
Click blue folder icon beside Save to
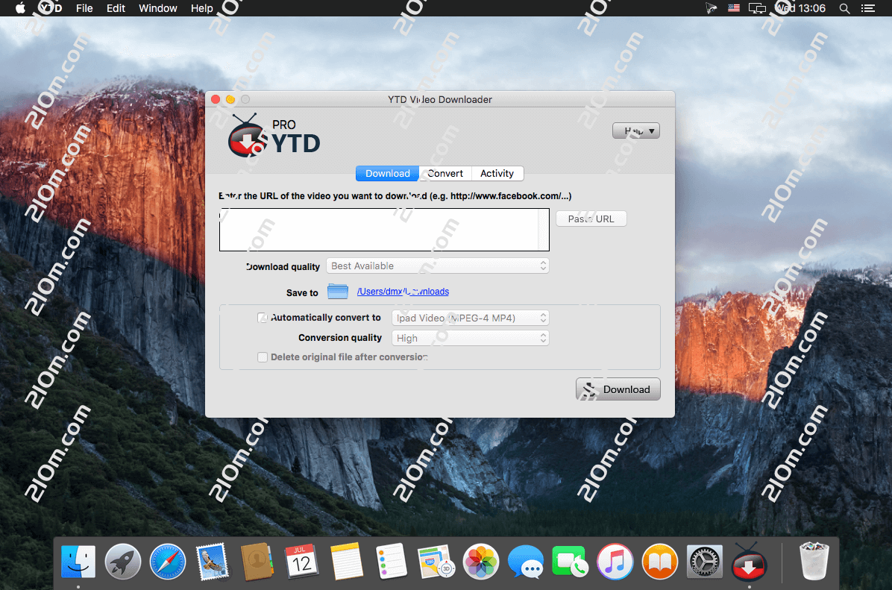tap(338, 292)
